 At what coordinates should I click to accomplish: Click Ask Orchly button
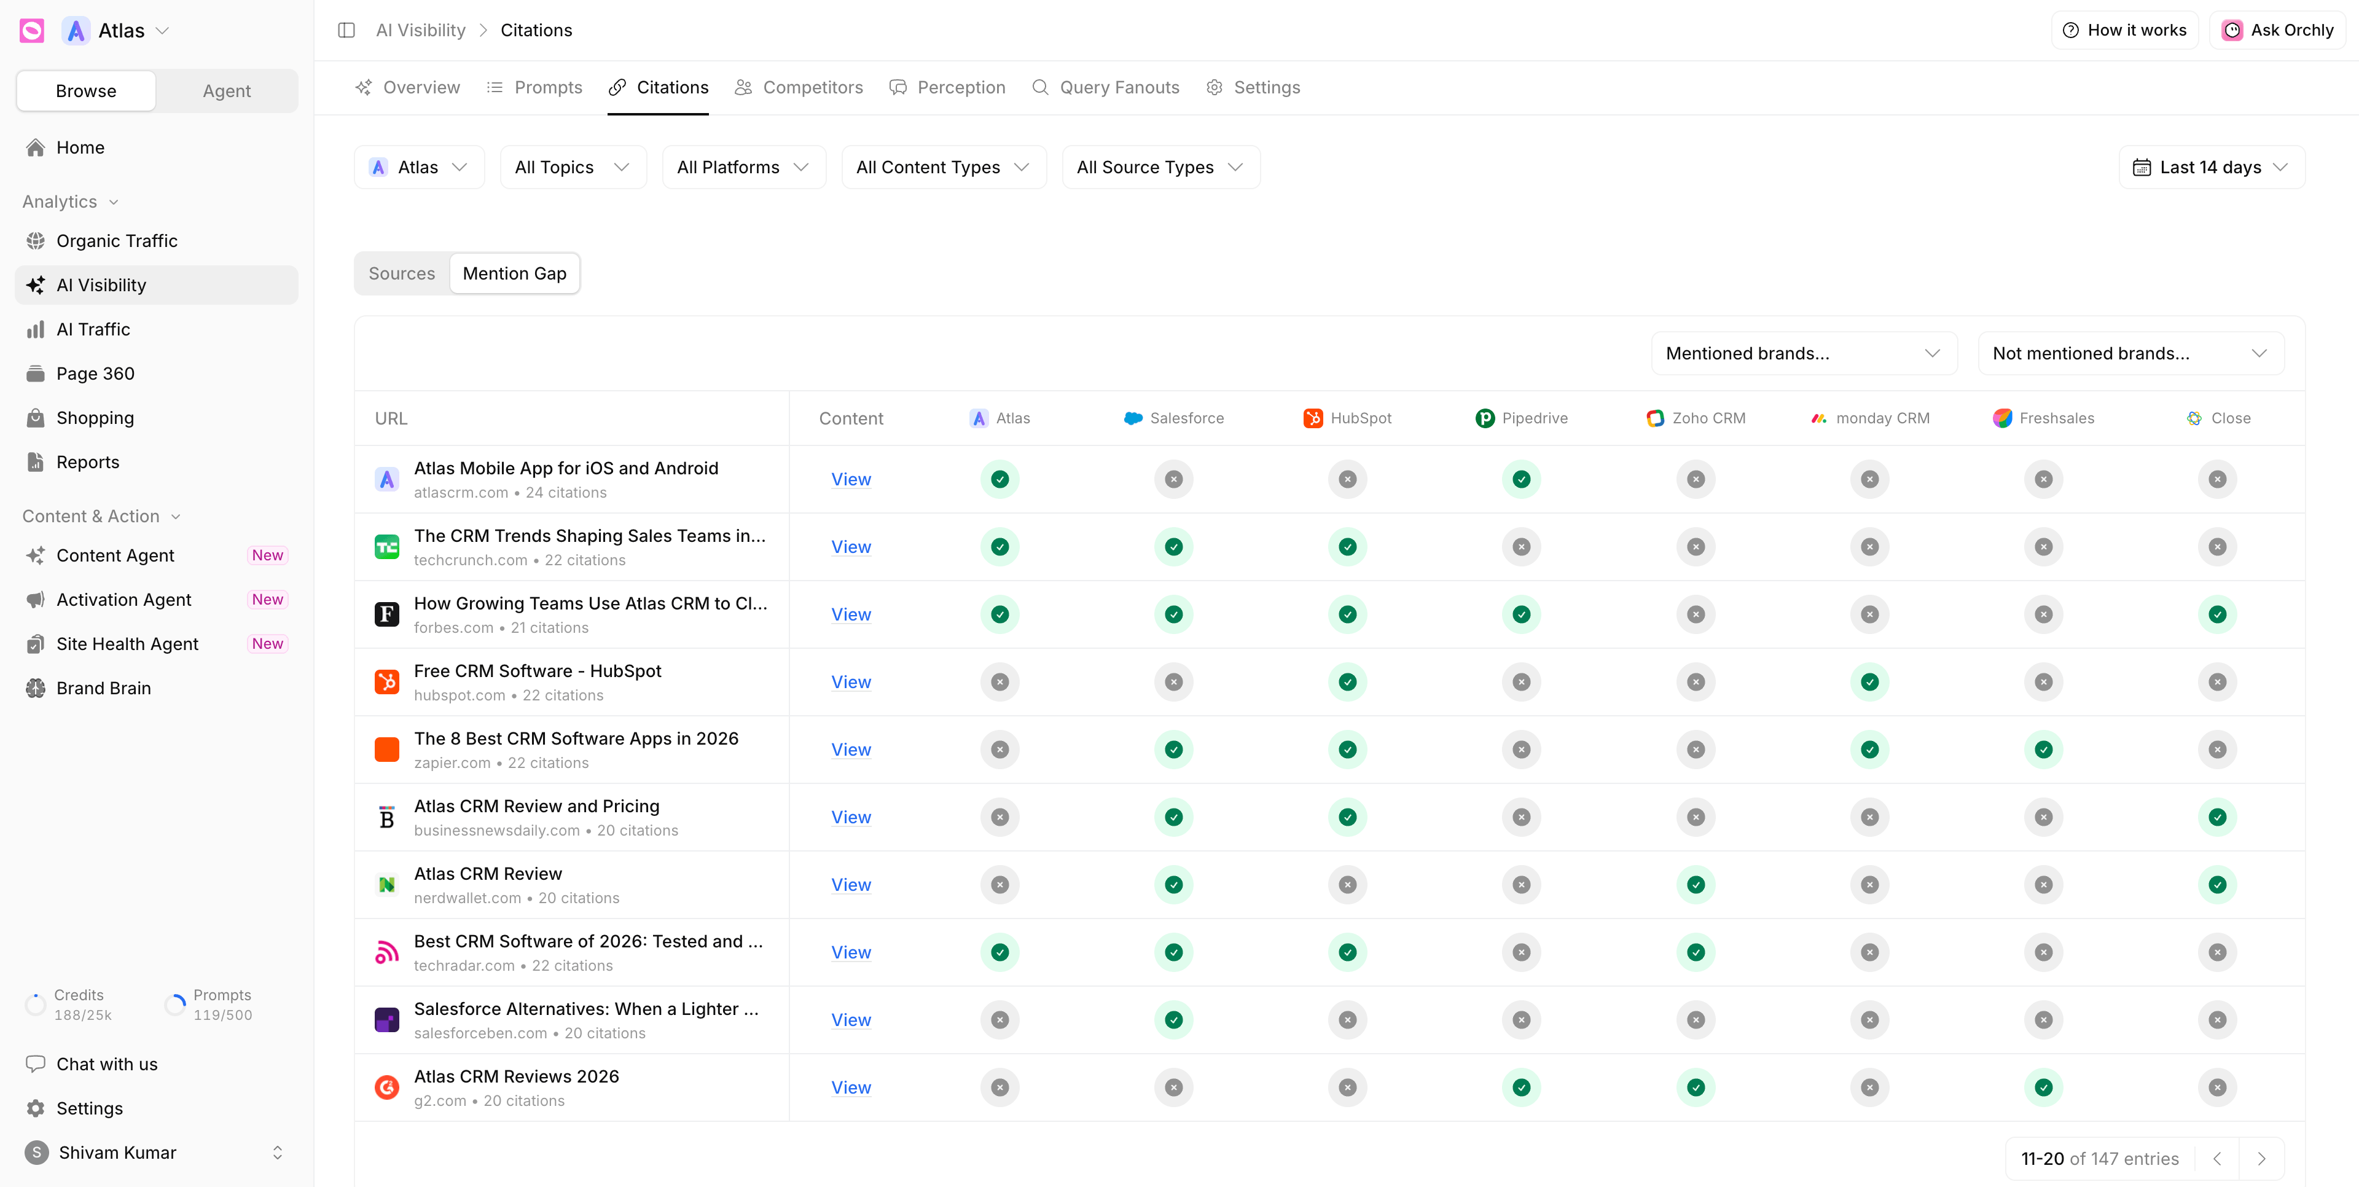coord(2277,30)
